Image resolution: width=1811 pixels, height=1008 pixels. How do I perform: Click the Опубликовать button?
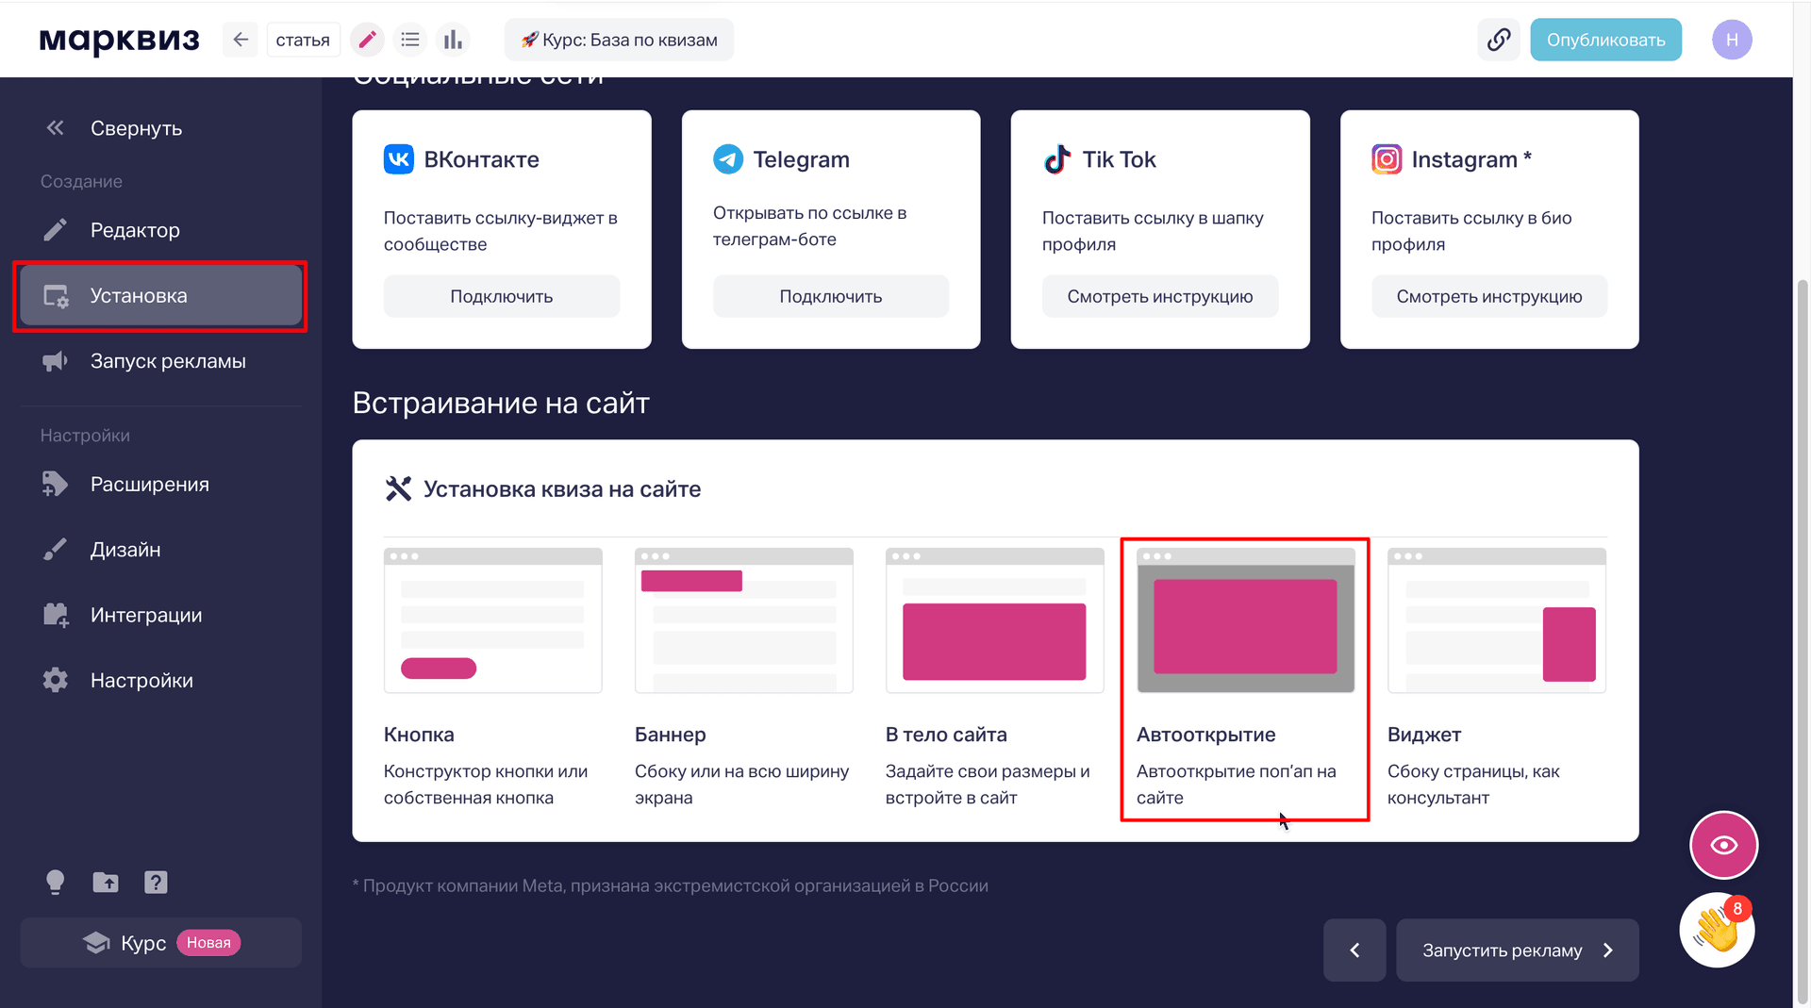(x=1605, y=40)
